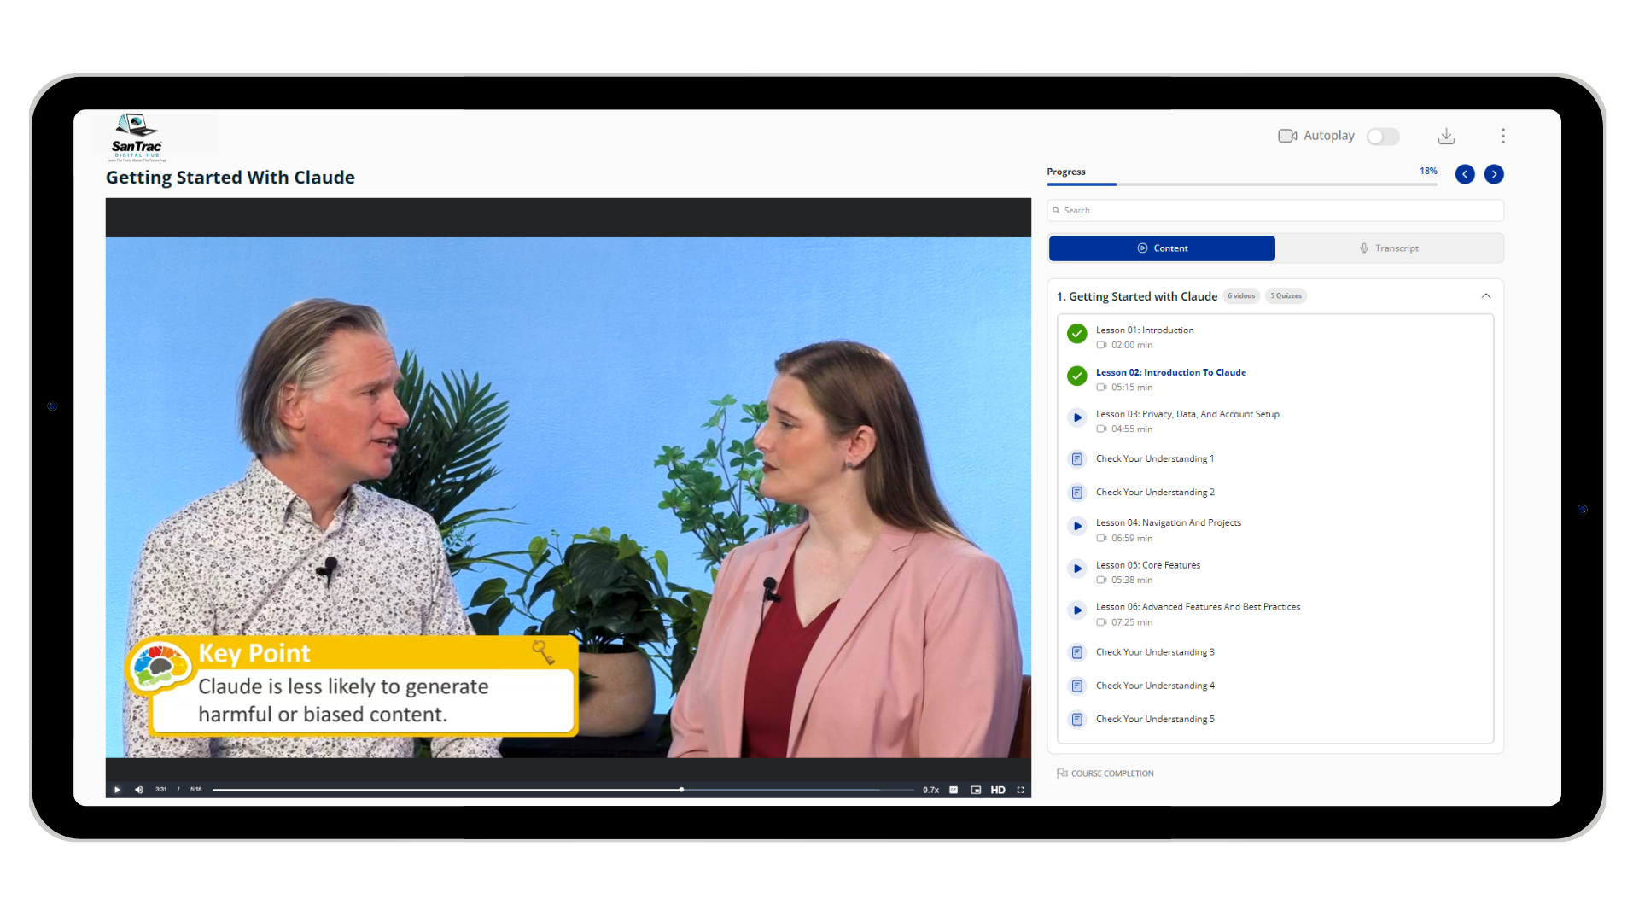Click the SanTrac Digital Hub logo
Screen dimensions: 1639x922
pyautogui.click(x=137, y=137)
